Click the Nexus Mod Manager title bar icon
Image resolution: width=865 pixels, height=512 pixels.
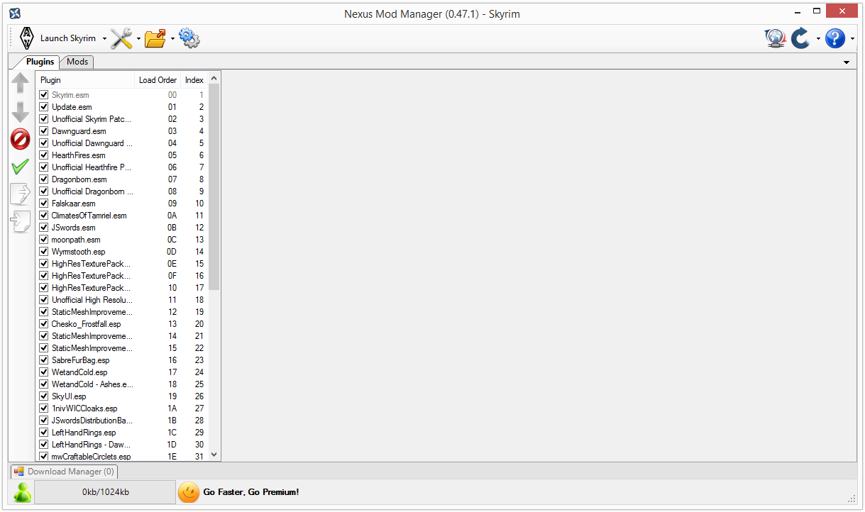[x=15, y=13]
